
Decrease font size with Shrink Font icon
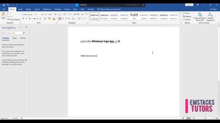pyautogui.click(x=46, y=14)
